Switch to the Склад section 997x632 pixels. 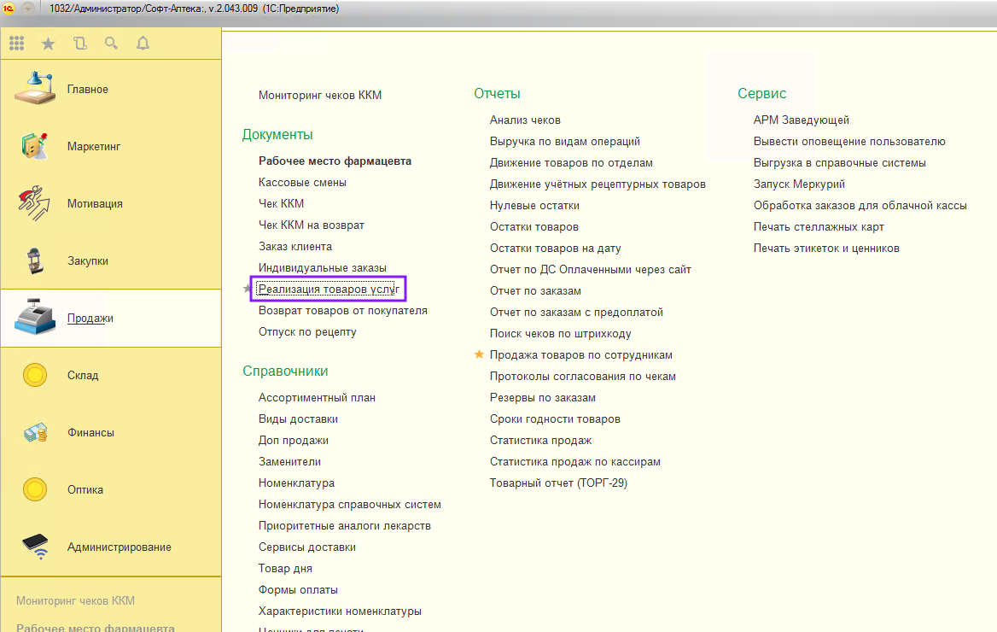[83, 376]
